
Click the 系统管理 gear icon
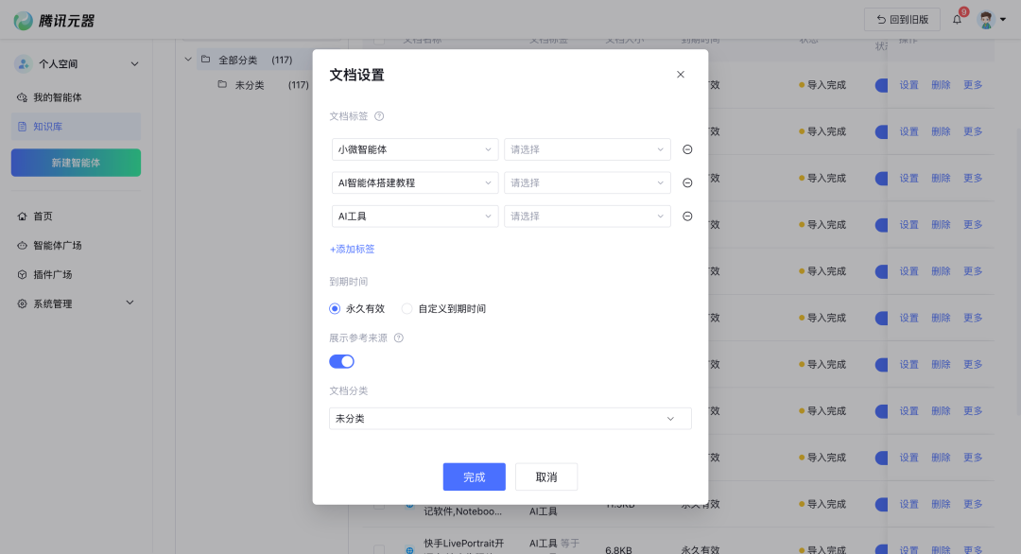tap(22, 304)
